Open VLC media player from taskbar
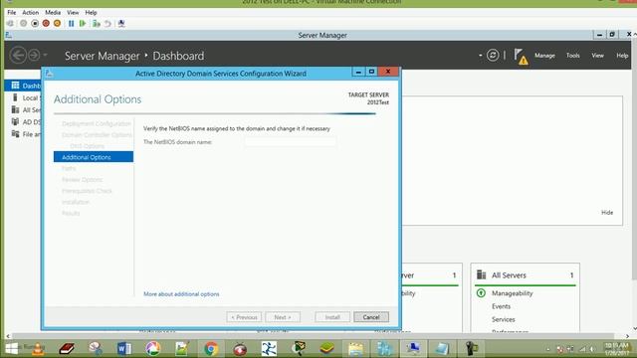Image resolution: width=637 pixels, height=358 pixels. (x=38, y=349)
